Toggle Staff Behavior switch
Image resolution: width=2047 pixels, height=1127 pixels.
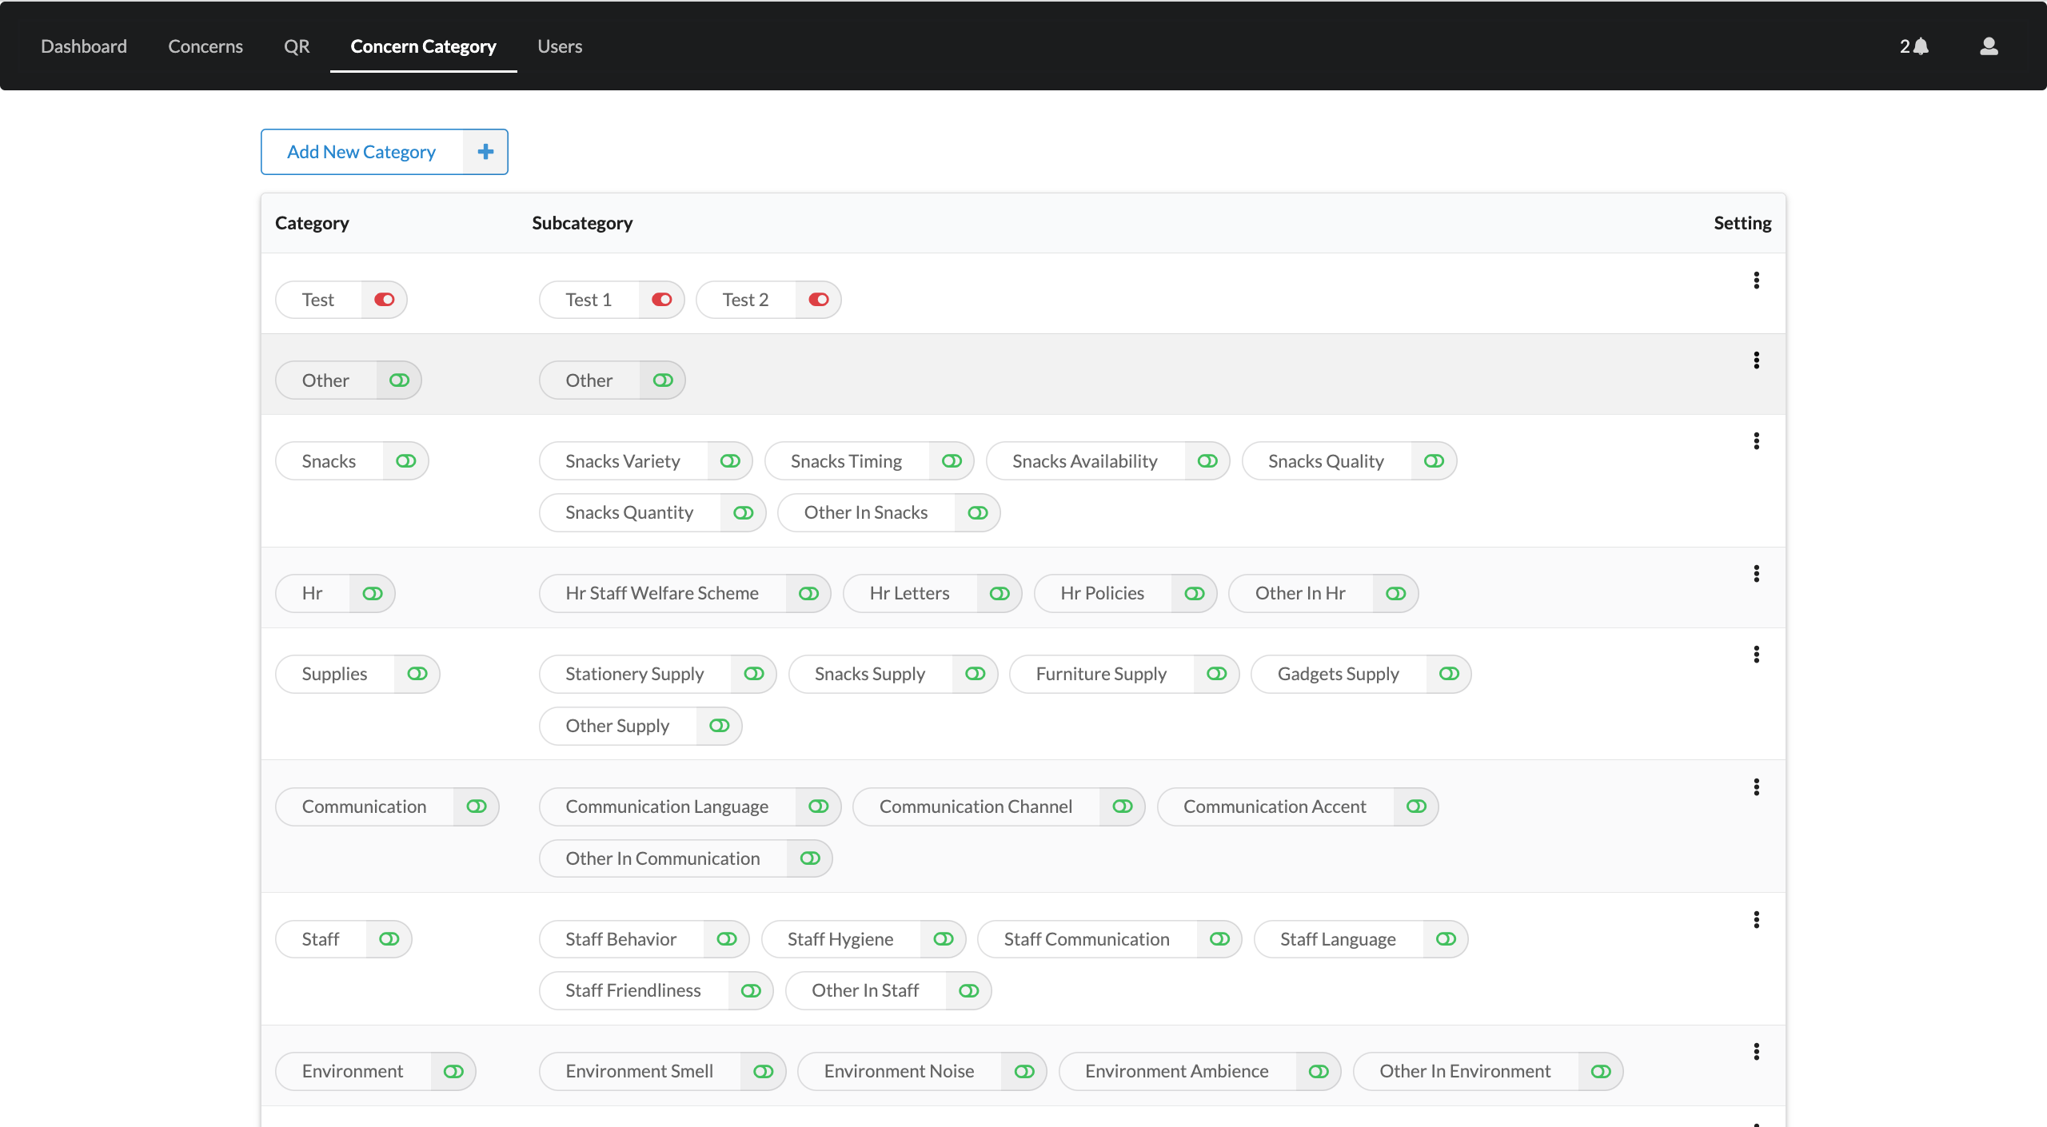(x=727, y=939)
